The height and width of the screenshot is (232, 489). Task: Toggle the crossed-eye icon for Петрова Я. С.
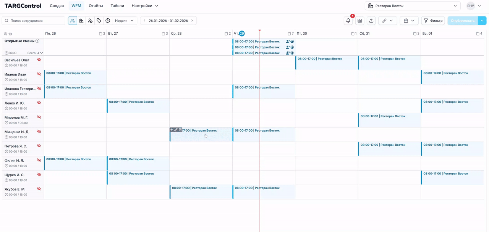39,146
